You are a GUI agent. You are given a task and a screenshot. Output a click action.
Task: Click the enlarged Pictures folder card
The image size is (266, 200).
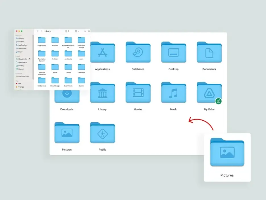pos(227,157)
